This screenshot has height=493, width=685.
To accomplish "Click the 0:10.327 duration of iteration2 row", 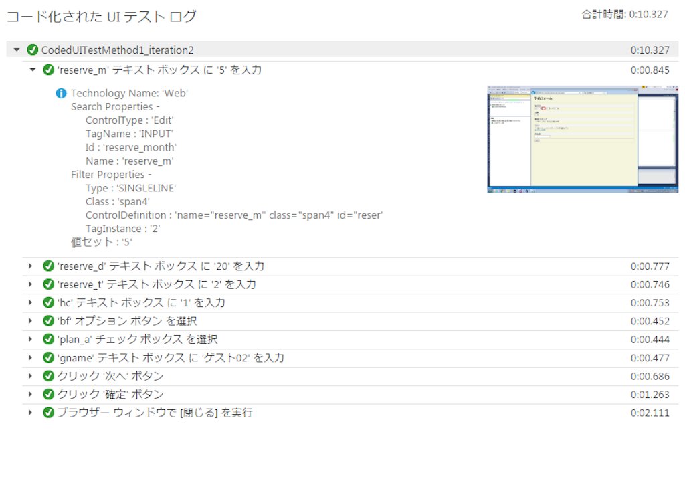I will [650, 50].
